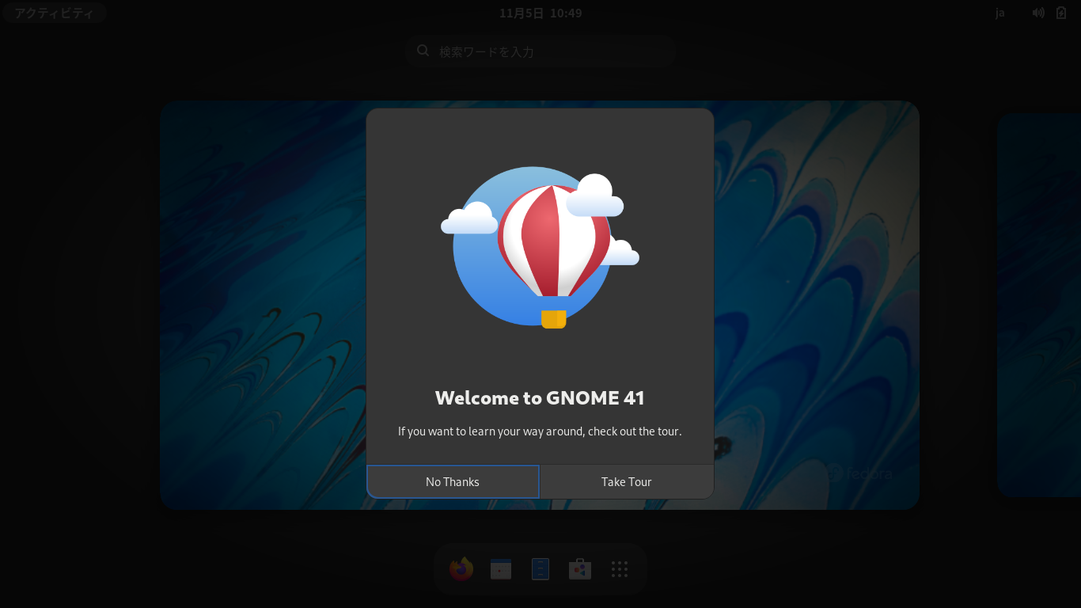Viewport: 1081px width, 608px height.
Task: Open the clock and date menu
Action: click(x=540, y=13)
